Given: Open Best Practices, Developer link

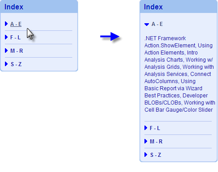Looking at the screenshot, I should [x=176, y=96].
